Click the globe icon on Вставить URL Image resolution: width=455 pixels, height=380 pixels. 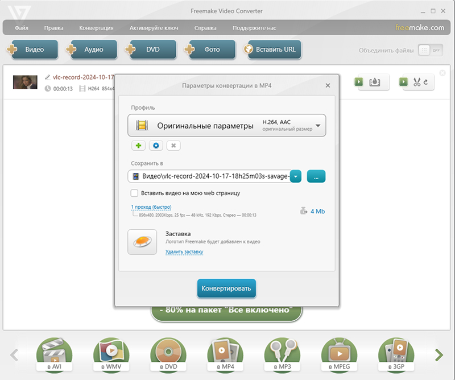point(249,49)
